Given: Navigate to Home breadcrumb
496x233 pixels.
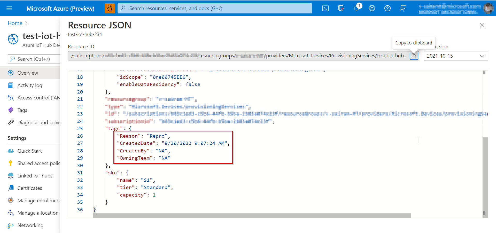Looking at the screenshot, I should coord(15,23).
